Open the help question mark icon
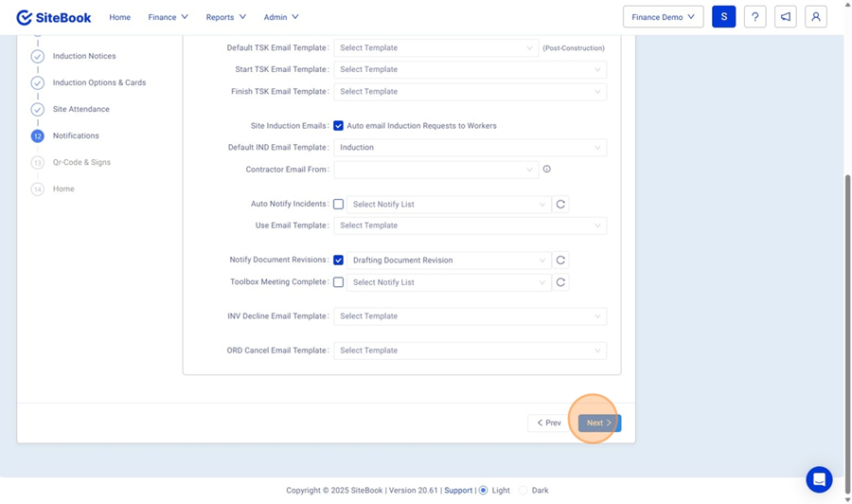The height and width of the screenshot is (504, 852). coord(754,17)
